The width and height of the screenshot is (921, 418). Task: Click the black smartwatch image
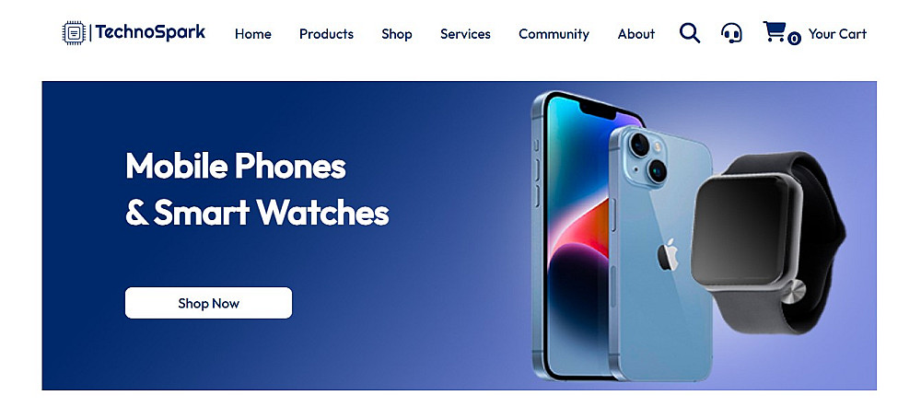pyautogui.click(x=768, y=242)
